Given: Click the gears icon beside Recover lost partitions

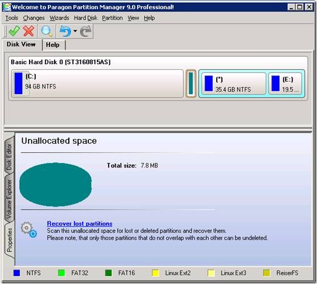Looking at the screenshot, I should [x=28, y=230].
